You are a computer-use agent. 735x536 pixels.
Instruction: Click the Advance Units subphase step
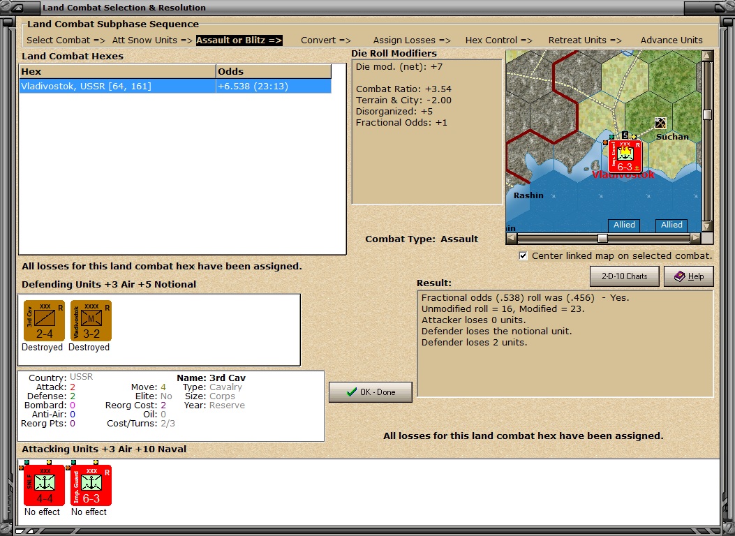click(x=671, y=40)
